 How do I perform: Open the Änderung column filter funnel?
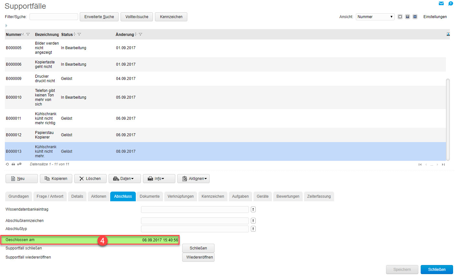point(140,34)
